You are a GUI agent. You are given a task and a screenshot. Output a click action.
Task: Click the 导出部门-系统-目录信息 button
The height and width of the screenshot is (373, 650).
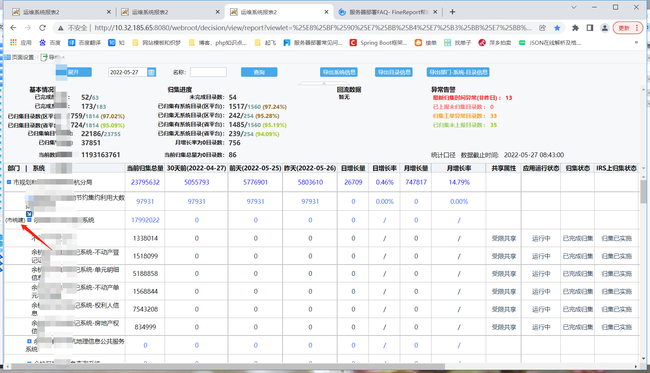pos(458,72)
